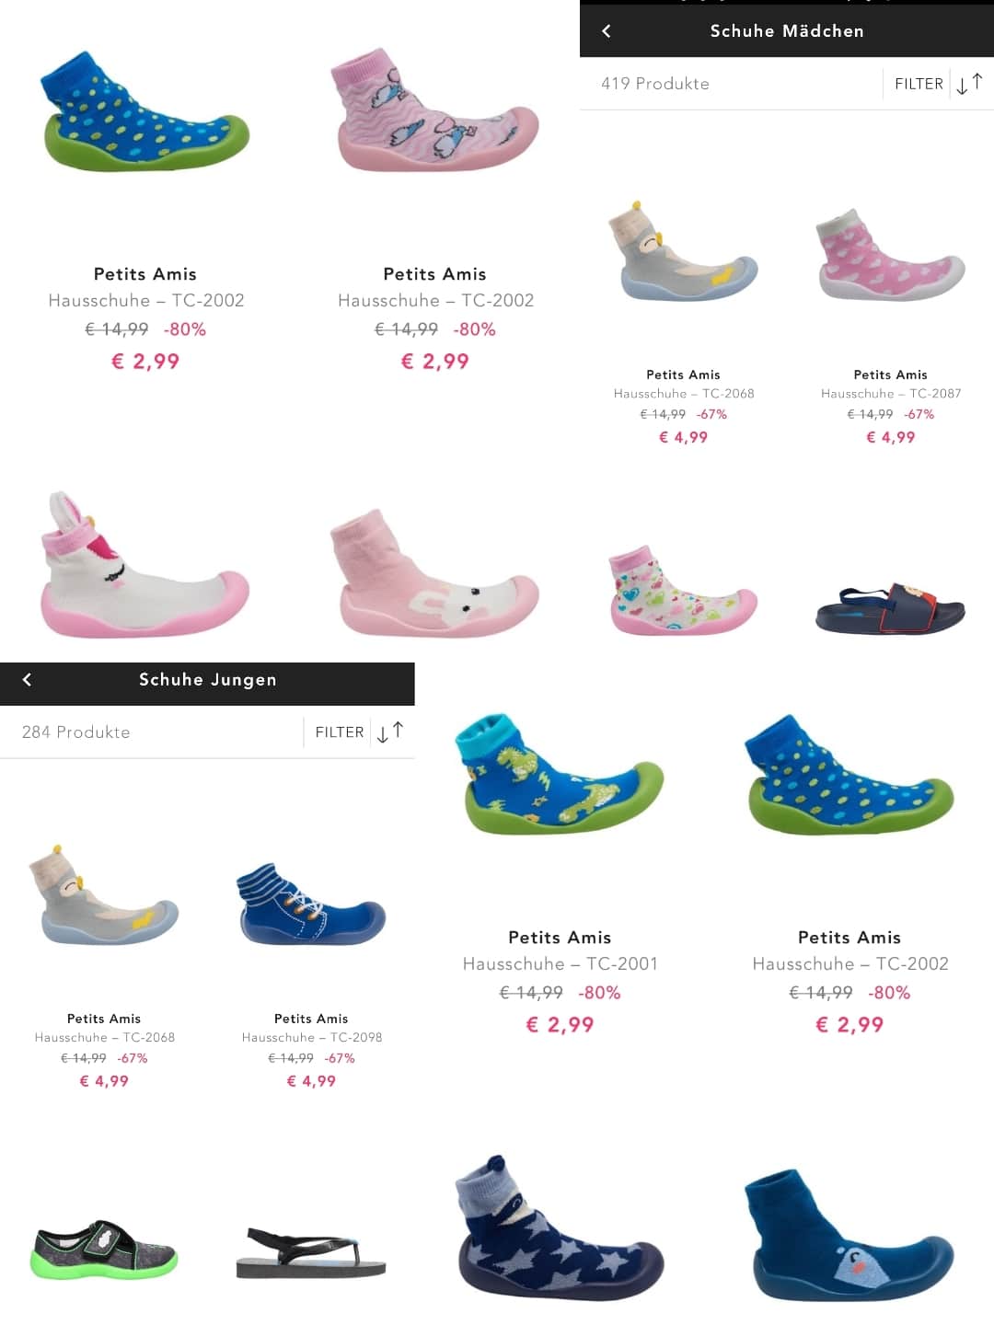The height and width of the screenshot is (1325, 994).
Task: Open dinosaur pattern sock shoe TC-2001
Action: [559, 774]
